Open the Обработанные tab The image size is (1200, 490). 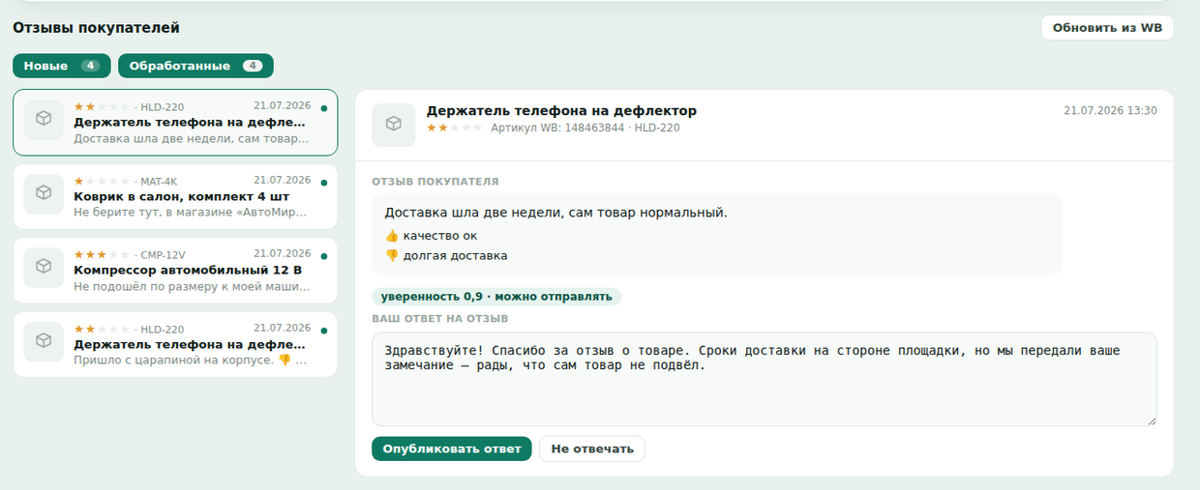(195, 66)
